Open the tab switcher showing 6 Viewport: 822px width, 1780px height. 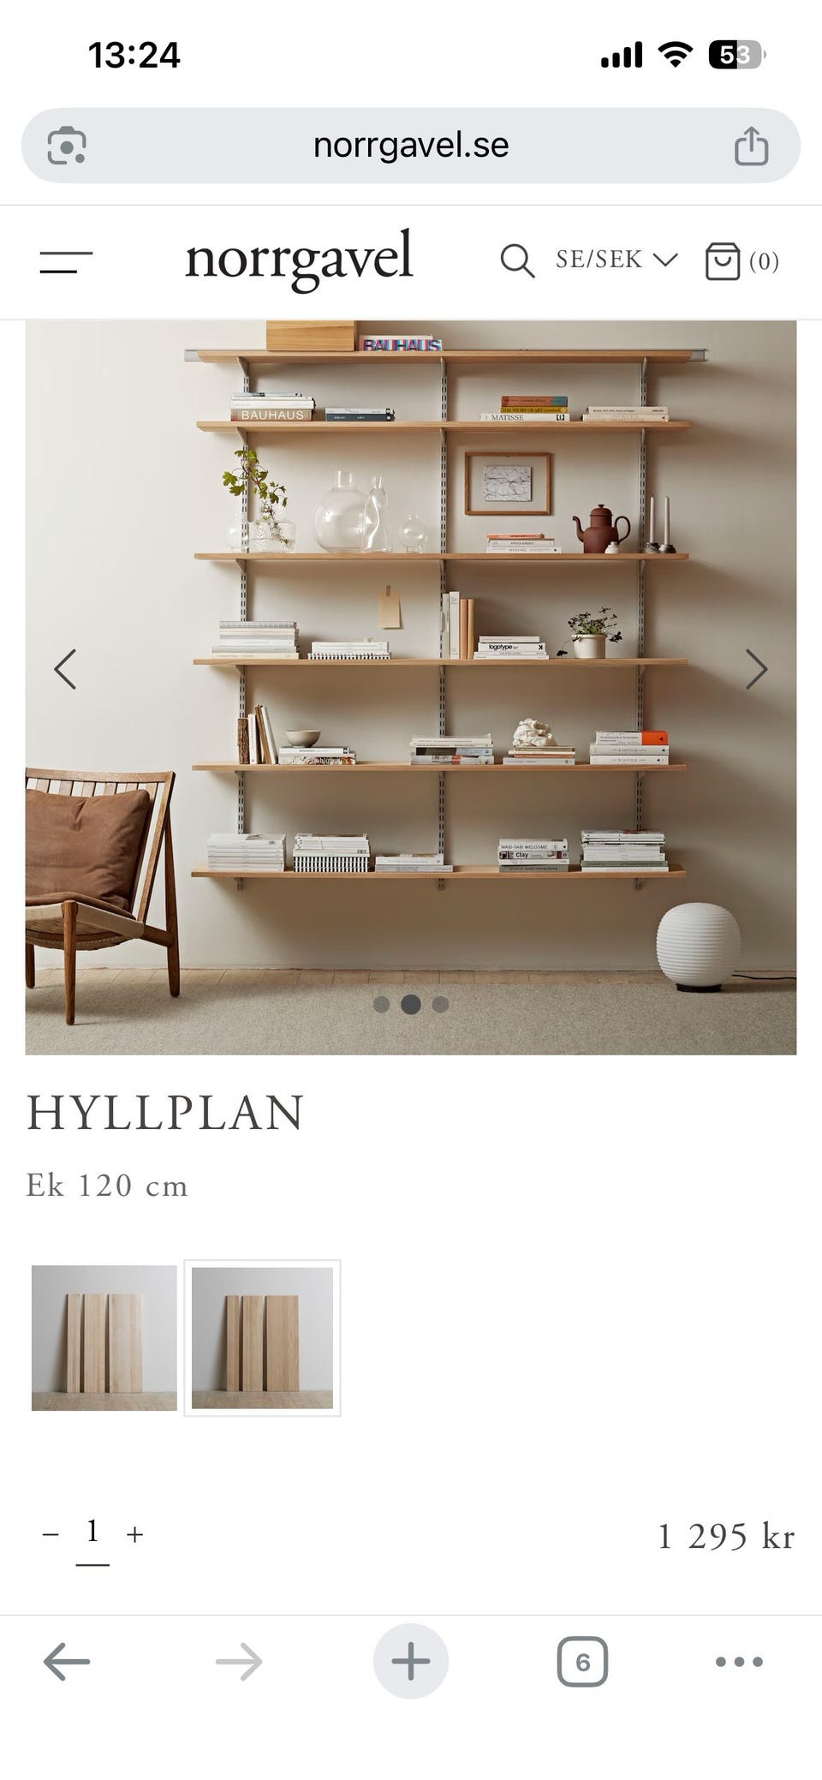click(582, 1662)
